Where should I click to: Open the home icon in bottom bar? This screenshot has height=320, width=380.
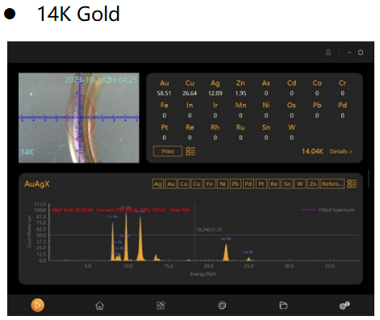99,305
